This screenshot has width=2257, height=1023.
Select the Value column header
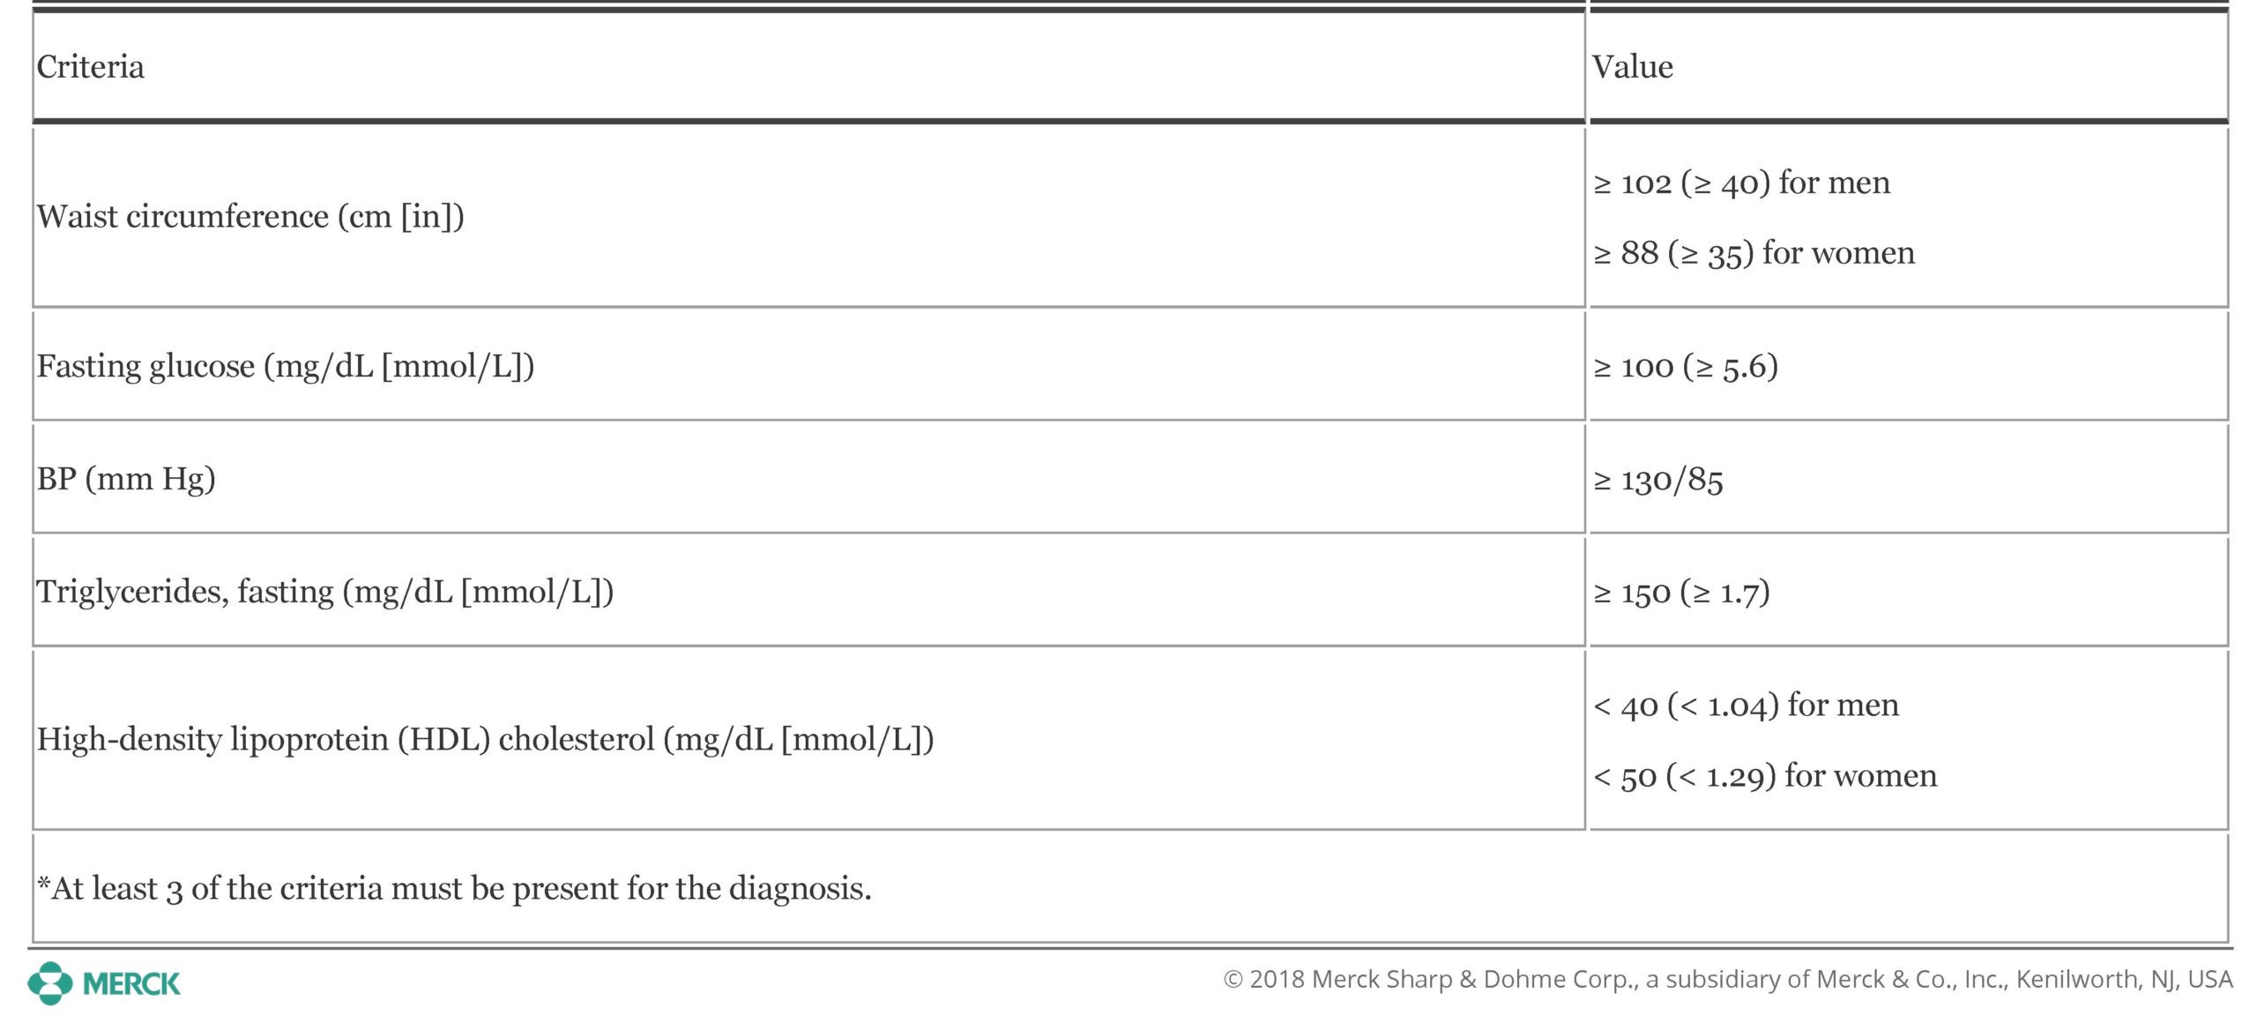pos(1632,67)
